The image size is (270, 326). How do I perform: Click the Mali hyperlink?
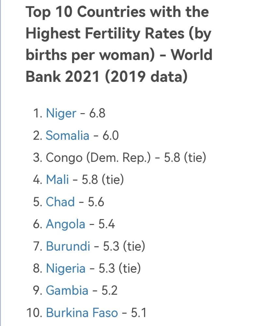(x=57, y=180)
